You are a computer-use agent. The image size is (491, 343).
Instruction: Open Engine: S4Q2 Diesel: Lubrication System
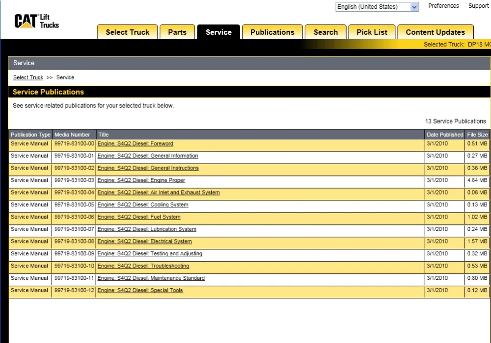point(147,229)
